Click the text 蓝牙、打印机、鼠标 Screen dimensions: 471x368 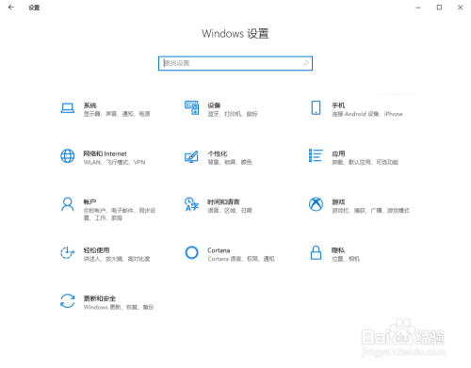(233, 114)
